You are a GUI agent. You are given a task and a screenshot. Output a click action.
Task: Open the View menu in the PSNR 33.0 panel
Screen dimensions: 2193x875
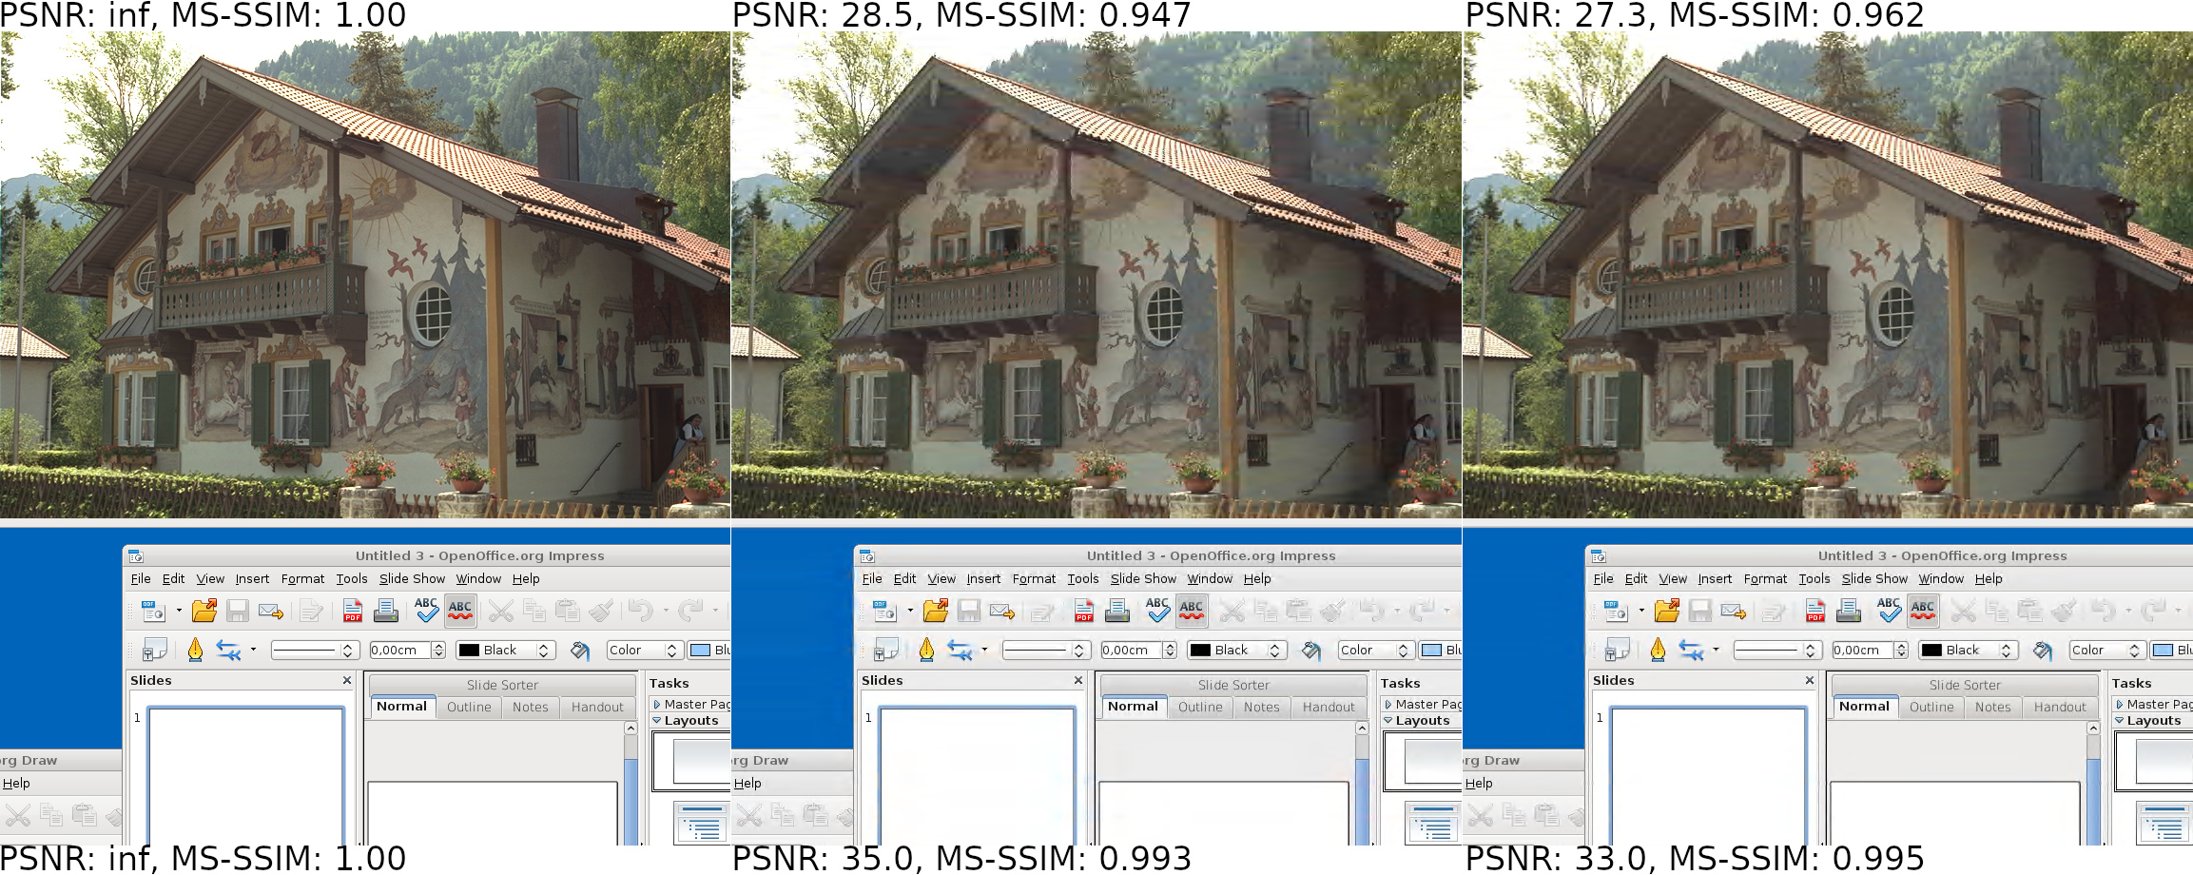pos(1673,578)
